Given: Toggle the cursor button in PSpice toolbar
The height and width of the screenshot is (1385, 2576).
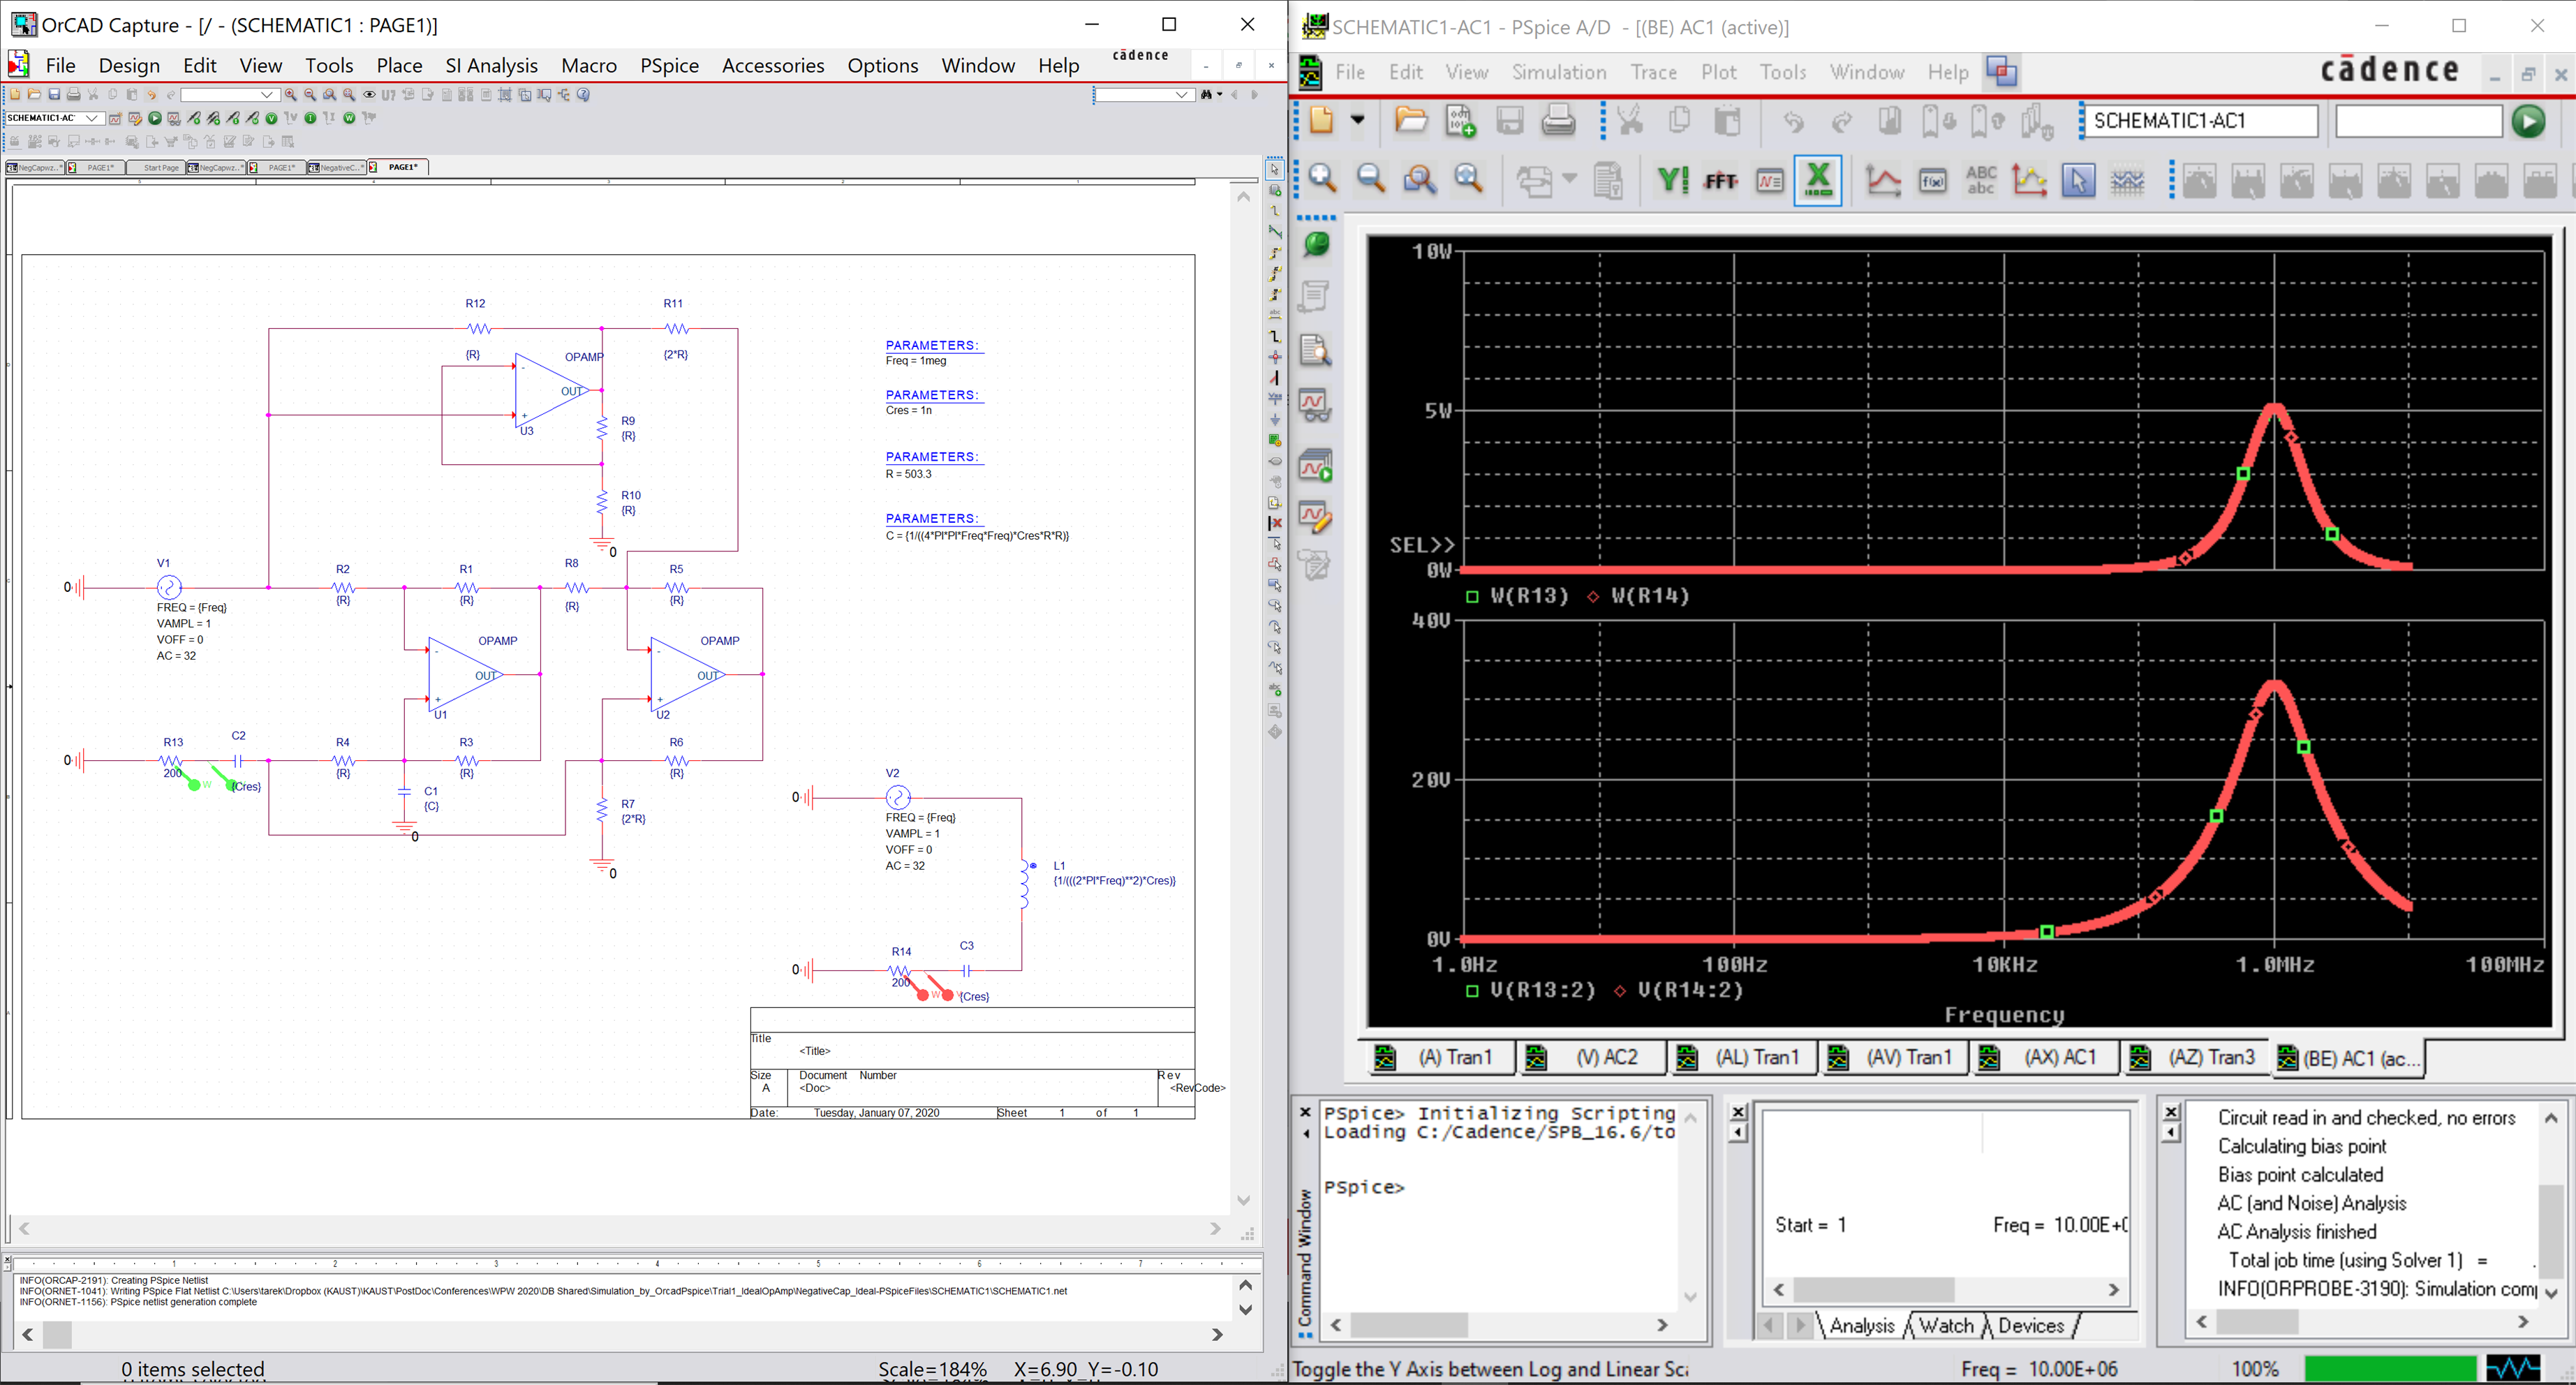Looking at the screenshot, I should click(x=2078, y=180).
